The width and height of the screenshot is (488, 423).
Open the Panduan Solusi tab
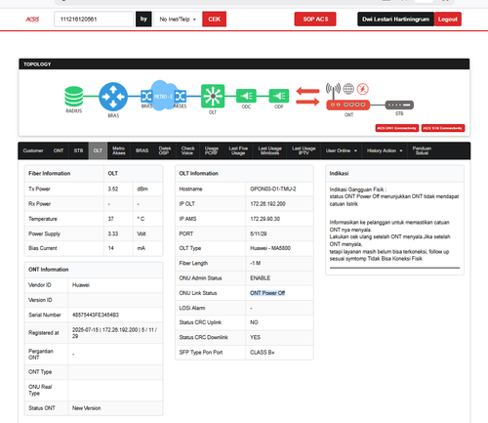[x=422, y=150]
